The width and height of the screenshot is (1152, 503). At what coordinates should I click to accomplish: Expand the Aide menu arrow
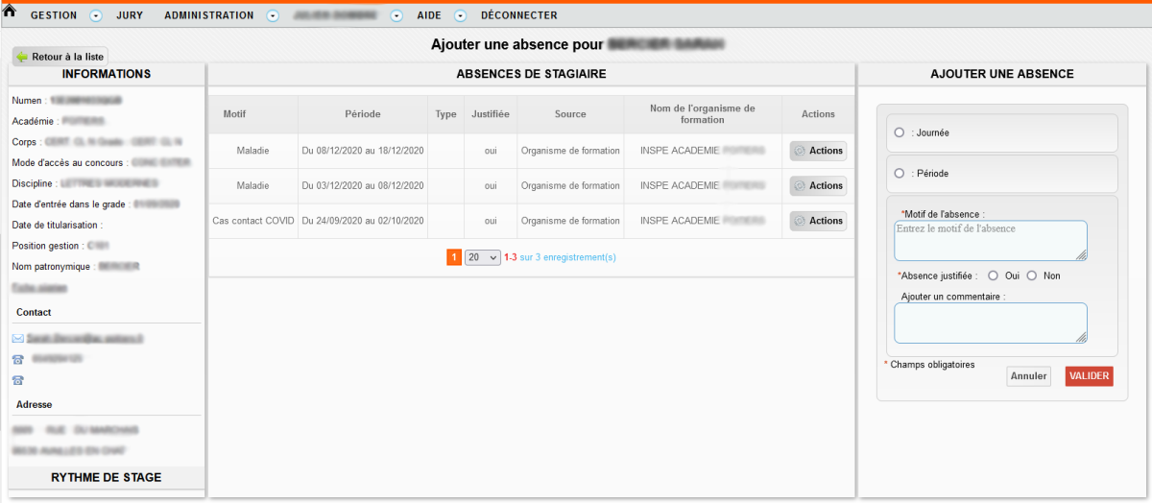(x=460, y=15)
